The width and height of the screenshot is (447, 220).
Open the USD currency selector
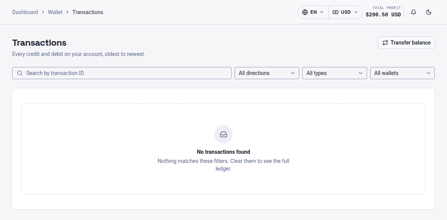click(x=345, y=12)
